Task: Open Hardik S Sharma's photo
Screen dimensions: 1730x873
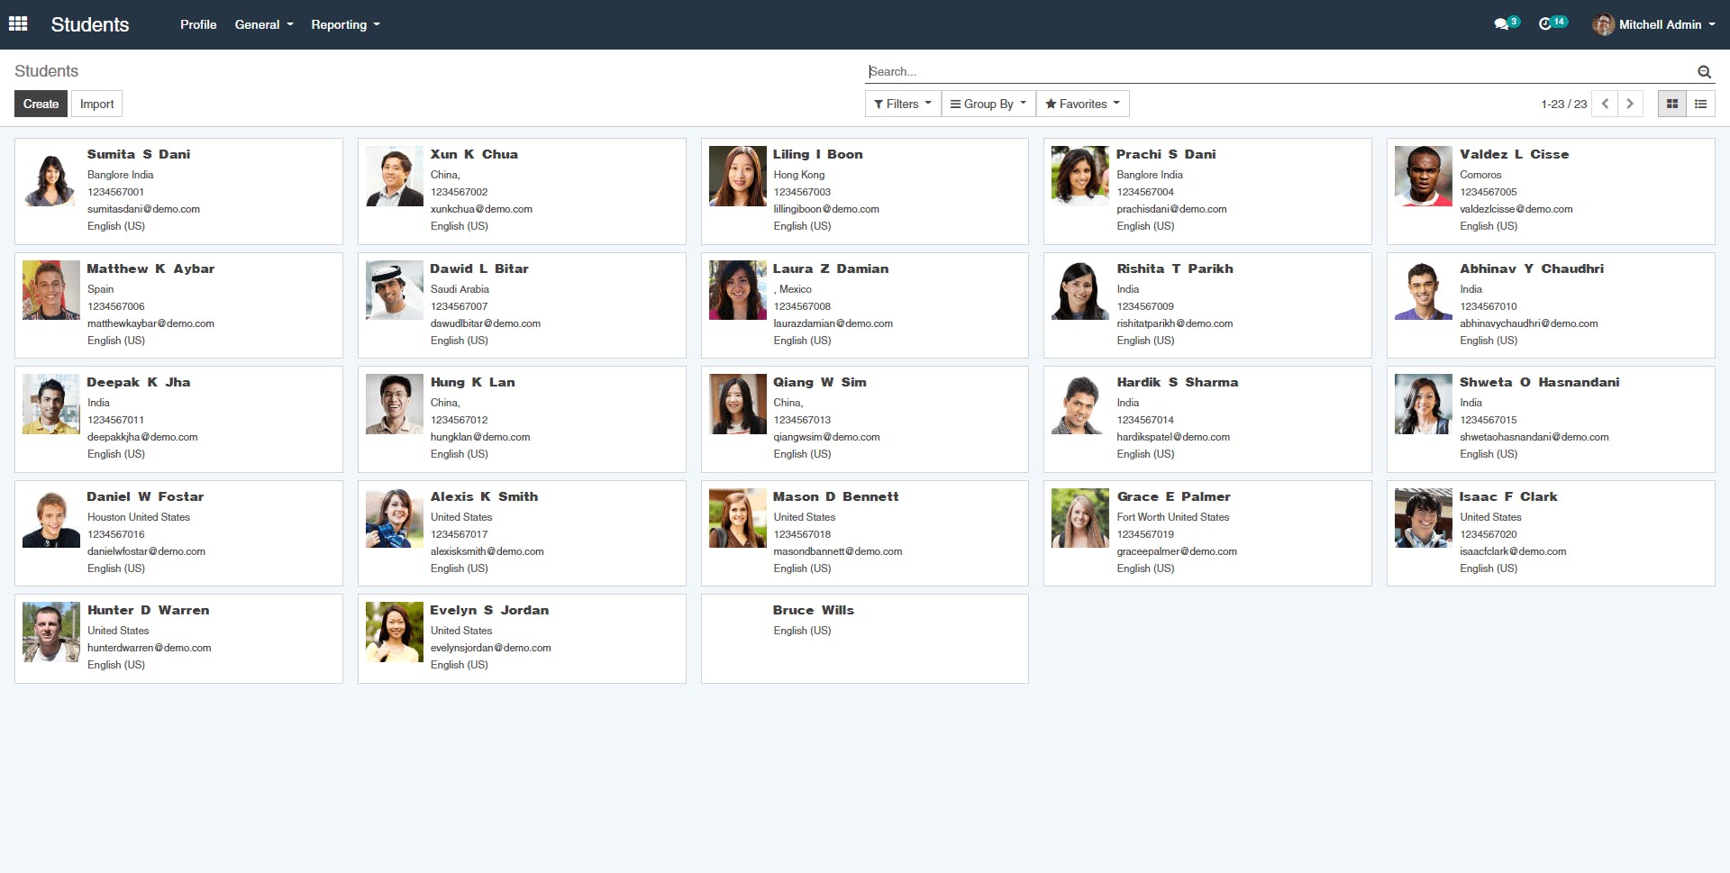Action: pyautogui.click(x=1080, y=405)
